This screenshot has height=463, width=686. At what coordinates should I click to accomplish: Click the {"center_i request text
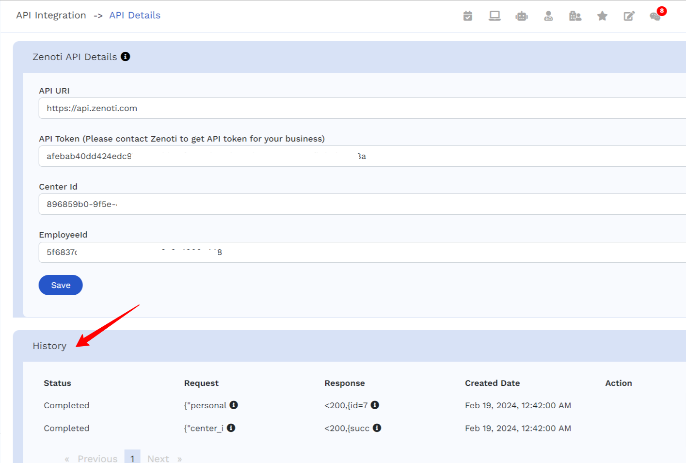coord(204,428)
